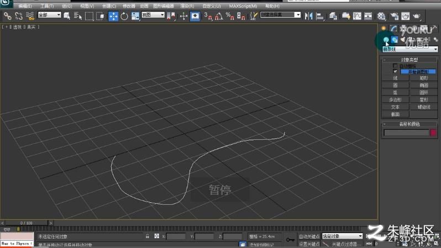Open the Material Editor icon
Image resolution: width=441 pixels, height=248 pixels.
[381, 16]
